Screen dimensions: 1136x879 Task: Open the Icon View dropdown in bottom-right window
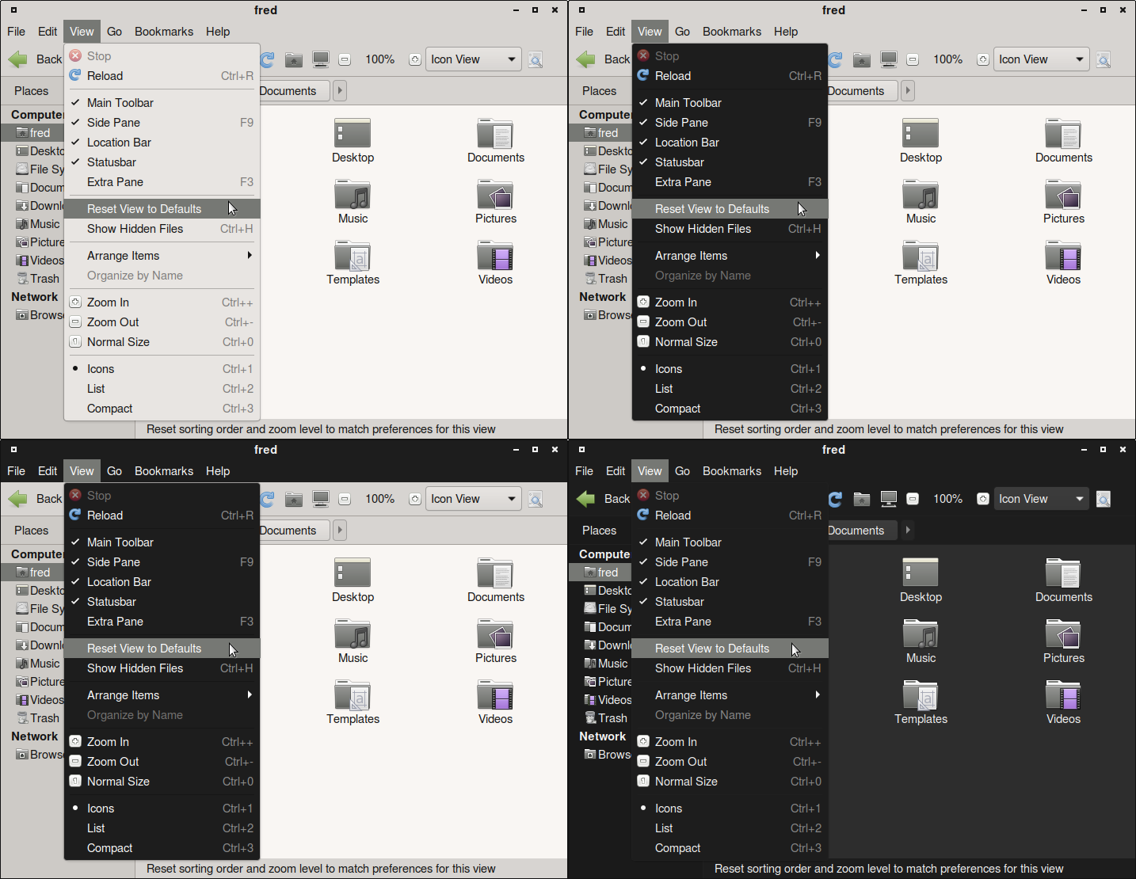click(x=1042, y=499)
